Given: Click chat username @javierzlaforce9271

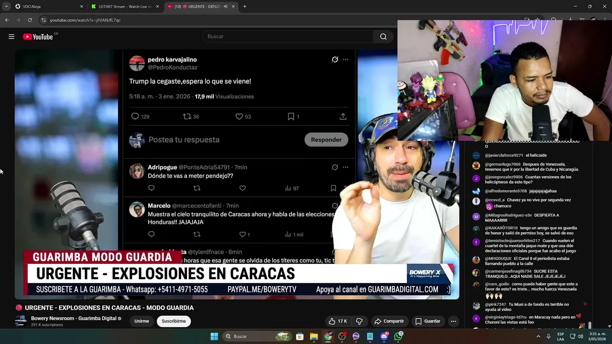Looking at the screenshot, I should [504, 155].
